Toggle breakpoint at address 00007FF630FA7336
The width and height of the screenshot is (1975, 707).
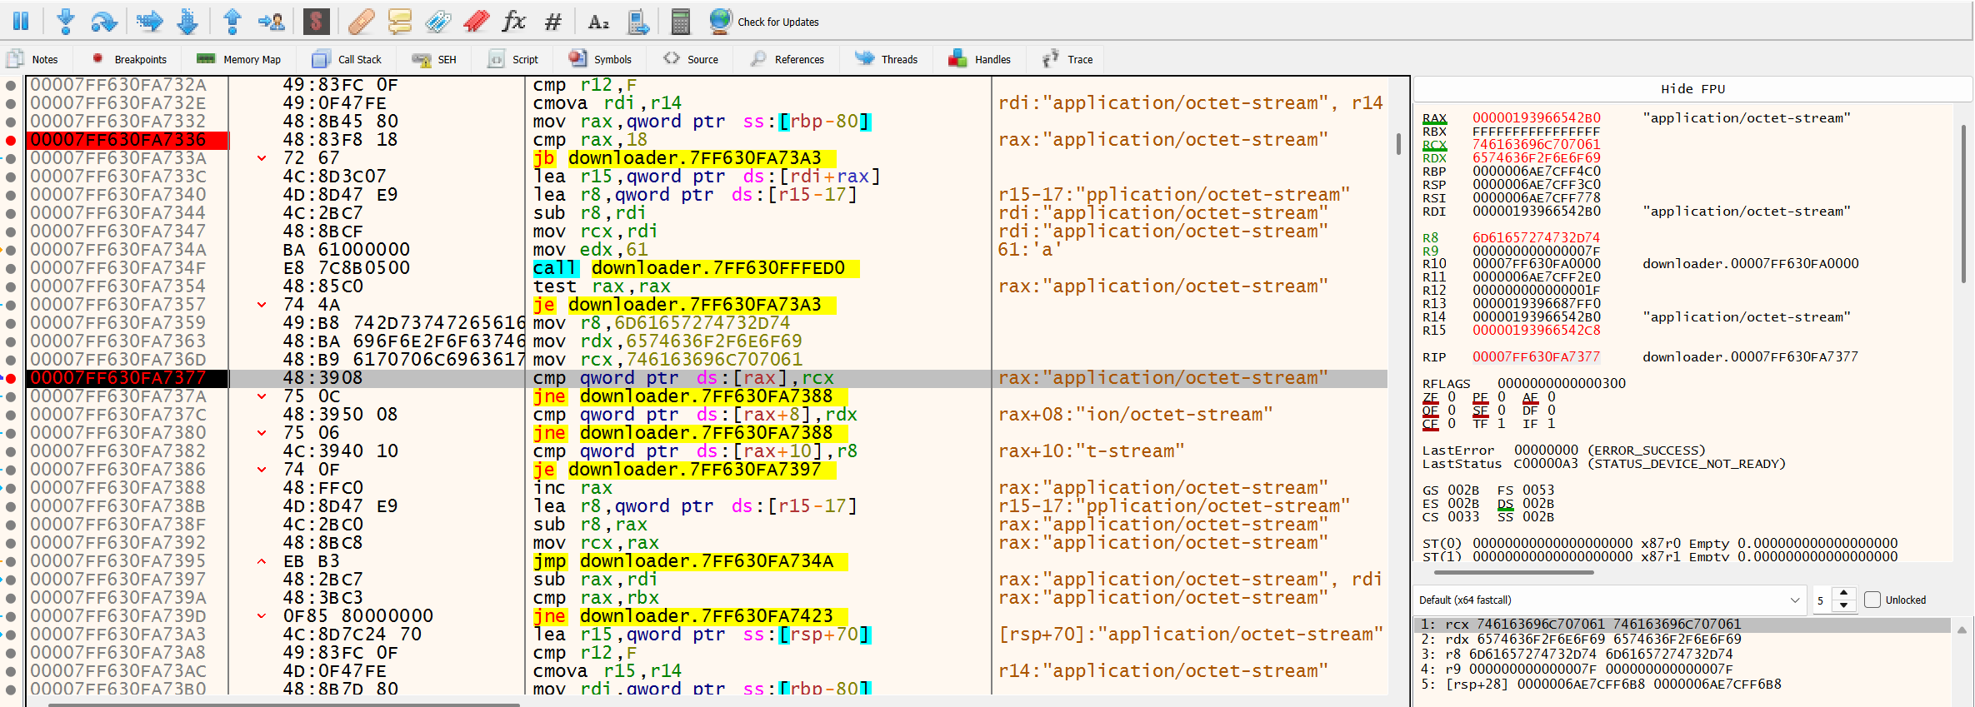tap(11, 140)
